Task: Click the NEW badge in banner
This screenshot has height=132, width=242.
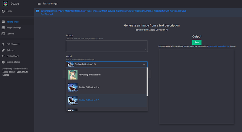Action: click(37, 11)
